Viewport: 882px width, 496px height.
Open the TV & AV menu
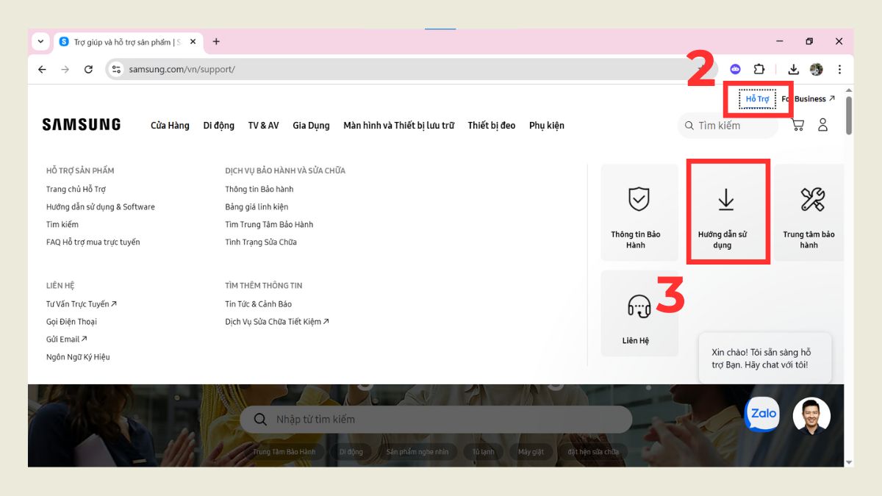pyautogui.click(x=264, y=126)
